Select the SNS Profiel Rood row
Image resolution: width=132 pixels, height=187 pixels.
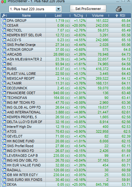click(x=66, y=146)
